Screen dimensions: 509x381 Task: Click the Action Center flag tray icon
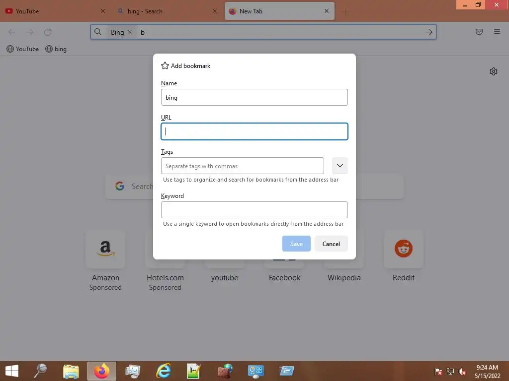(438, 371)
